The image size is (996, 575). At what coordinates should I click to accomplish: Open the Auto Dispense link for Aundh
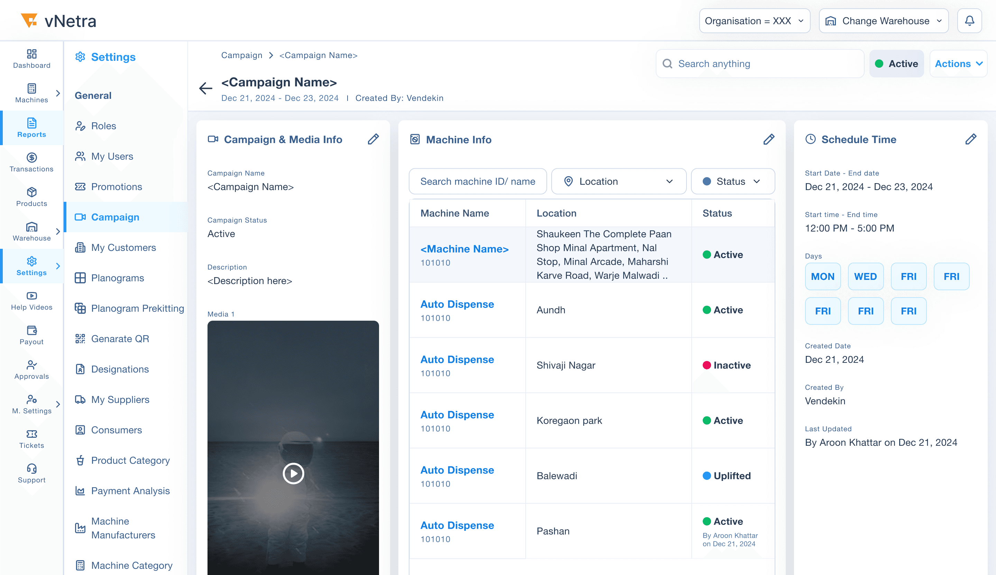click(457, 304)
